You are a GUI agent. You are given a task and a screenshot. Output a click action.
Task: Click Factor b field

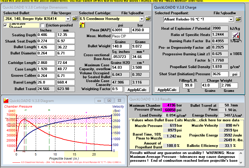pyautogui.click(x=220, y=60)
